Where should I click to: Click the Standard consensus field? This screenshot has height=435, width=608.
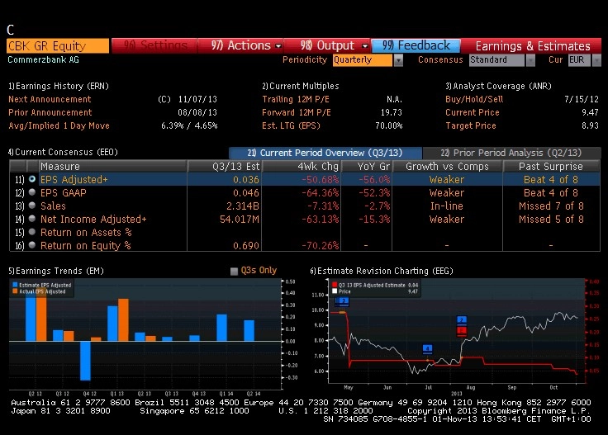pos(496,60)
